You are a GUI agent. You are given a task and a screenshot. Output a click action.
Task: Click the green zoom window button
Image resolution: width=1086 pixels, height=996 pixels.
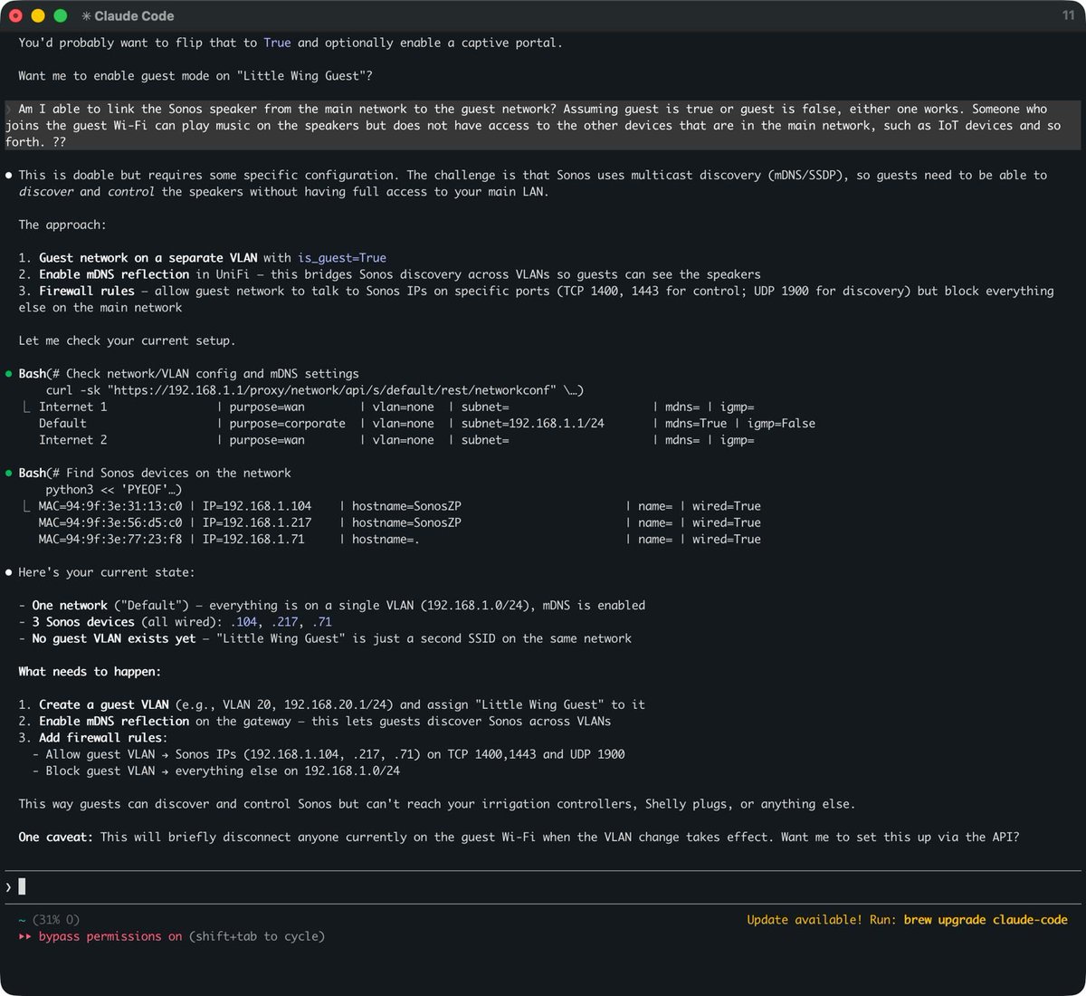(61, 15)
